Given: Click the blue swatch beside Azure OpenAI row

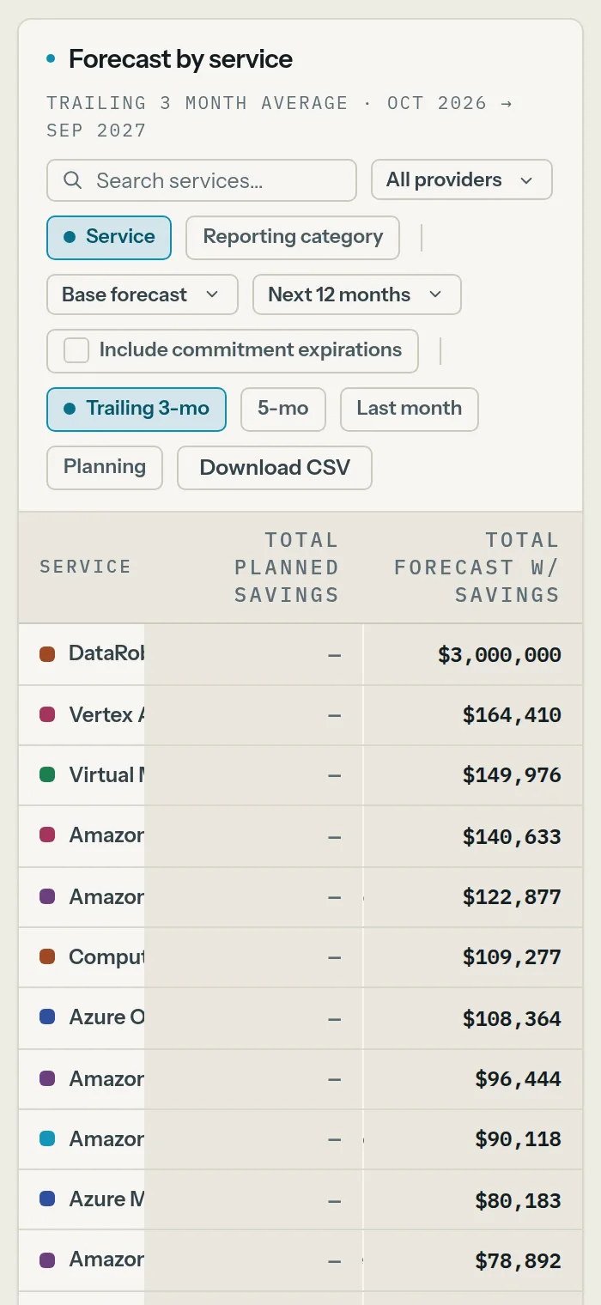Looking at the screenshot, I should 47,1017.
